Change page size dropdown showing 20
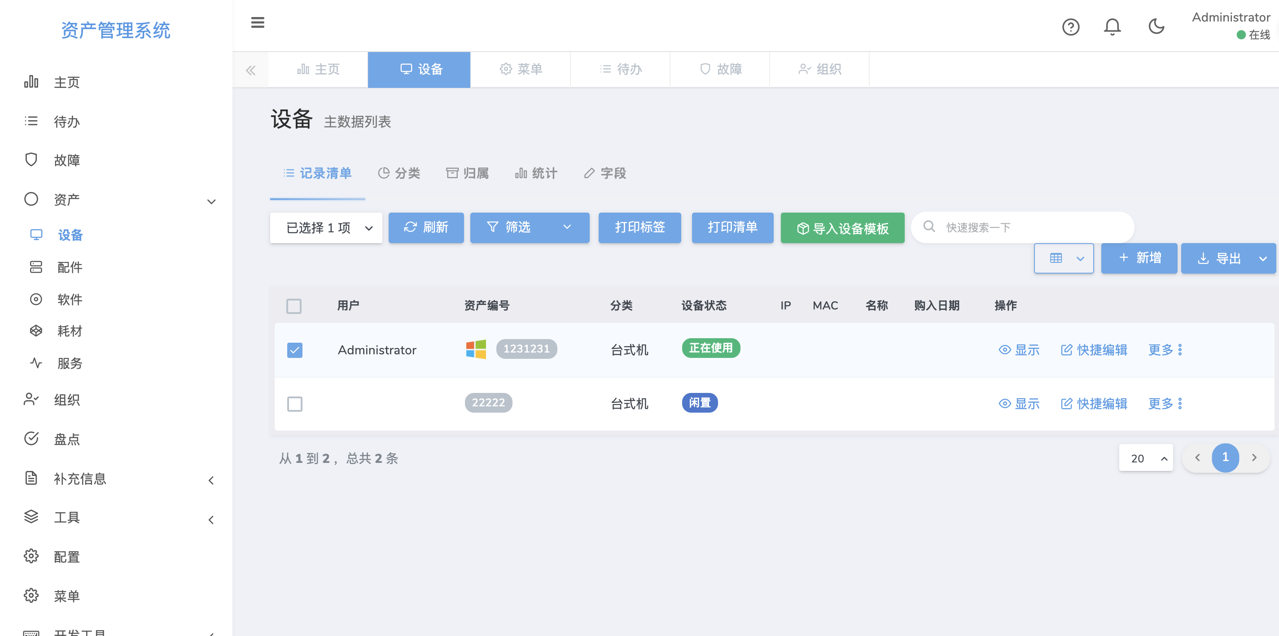Viewport: 1279px width, 636px height. [x=1146, y=458]
